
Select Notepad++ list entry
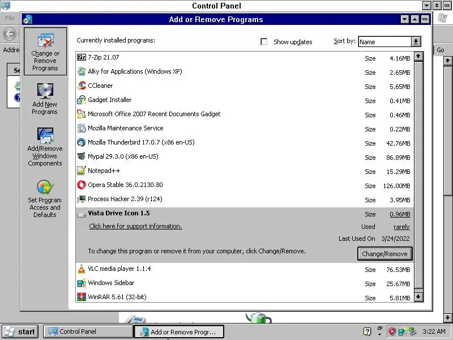click(x=245, y=171)
